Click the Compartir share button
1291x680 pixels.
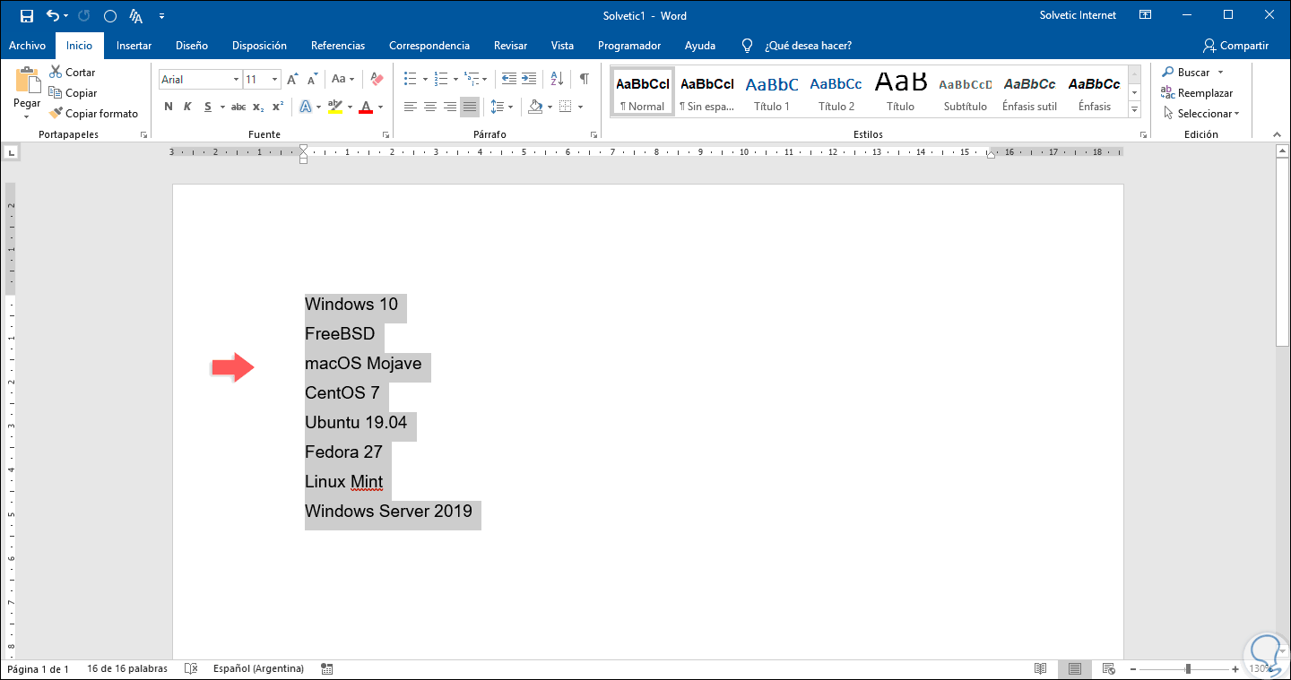click(1235, 46)
